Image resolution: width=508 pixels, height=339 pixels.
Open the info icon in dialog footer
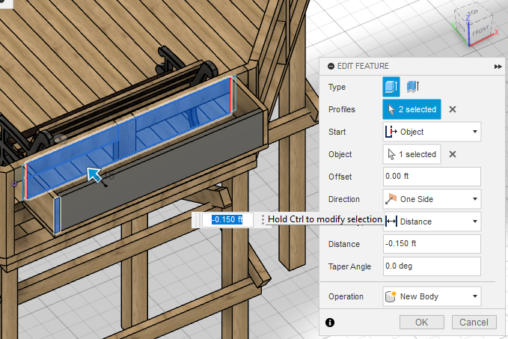pos(330,323)
